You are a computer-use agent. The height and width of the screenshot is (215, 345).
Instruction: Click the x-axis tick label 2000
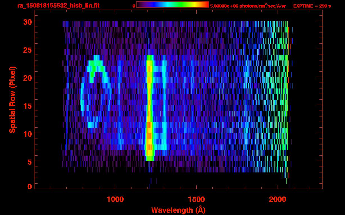(278, 199)
